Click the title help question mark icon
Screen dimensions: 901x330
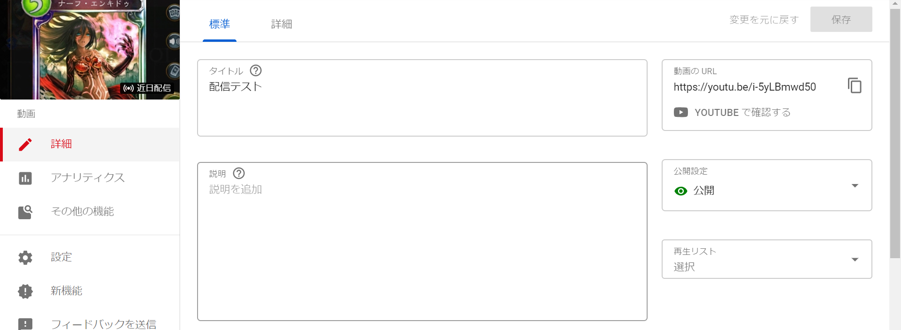coord(256,70)
